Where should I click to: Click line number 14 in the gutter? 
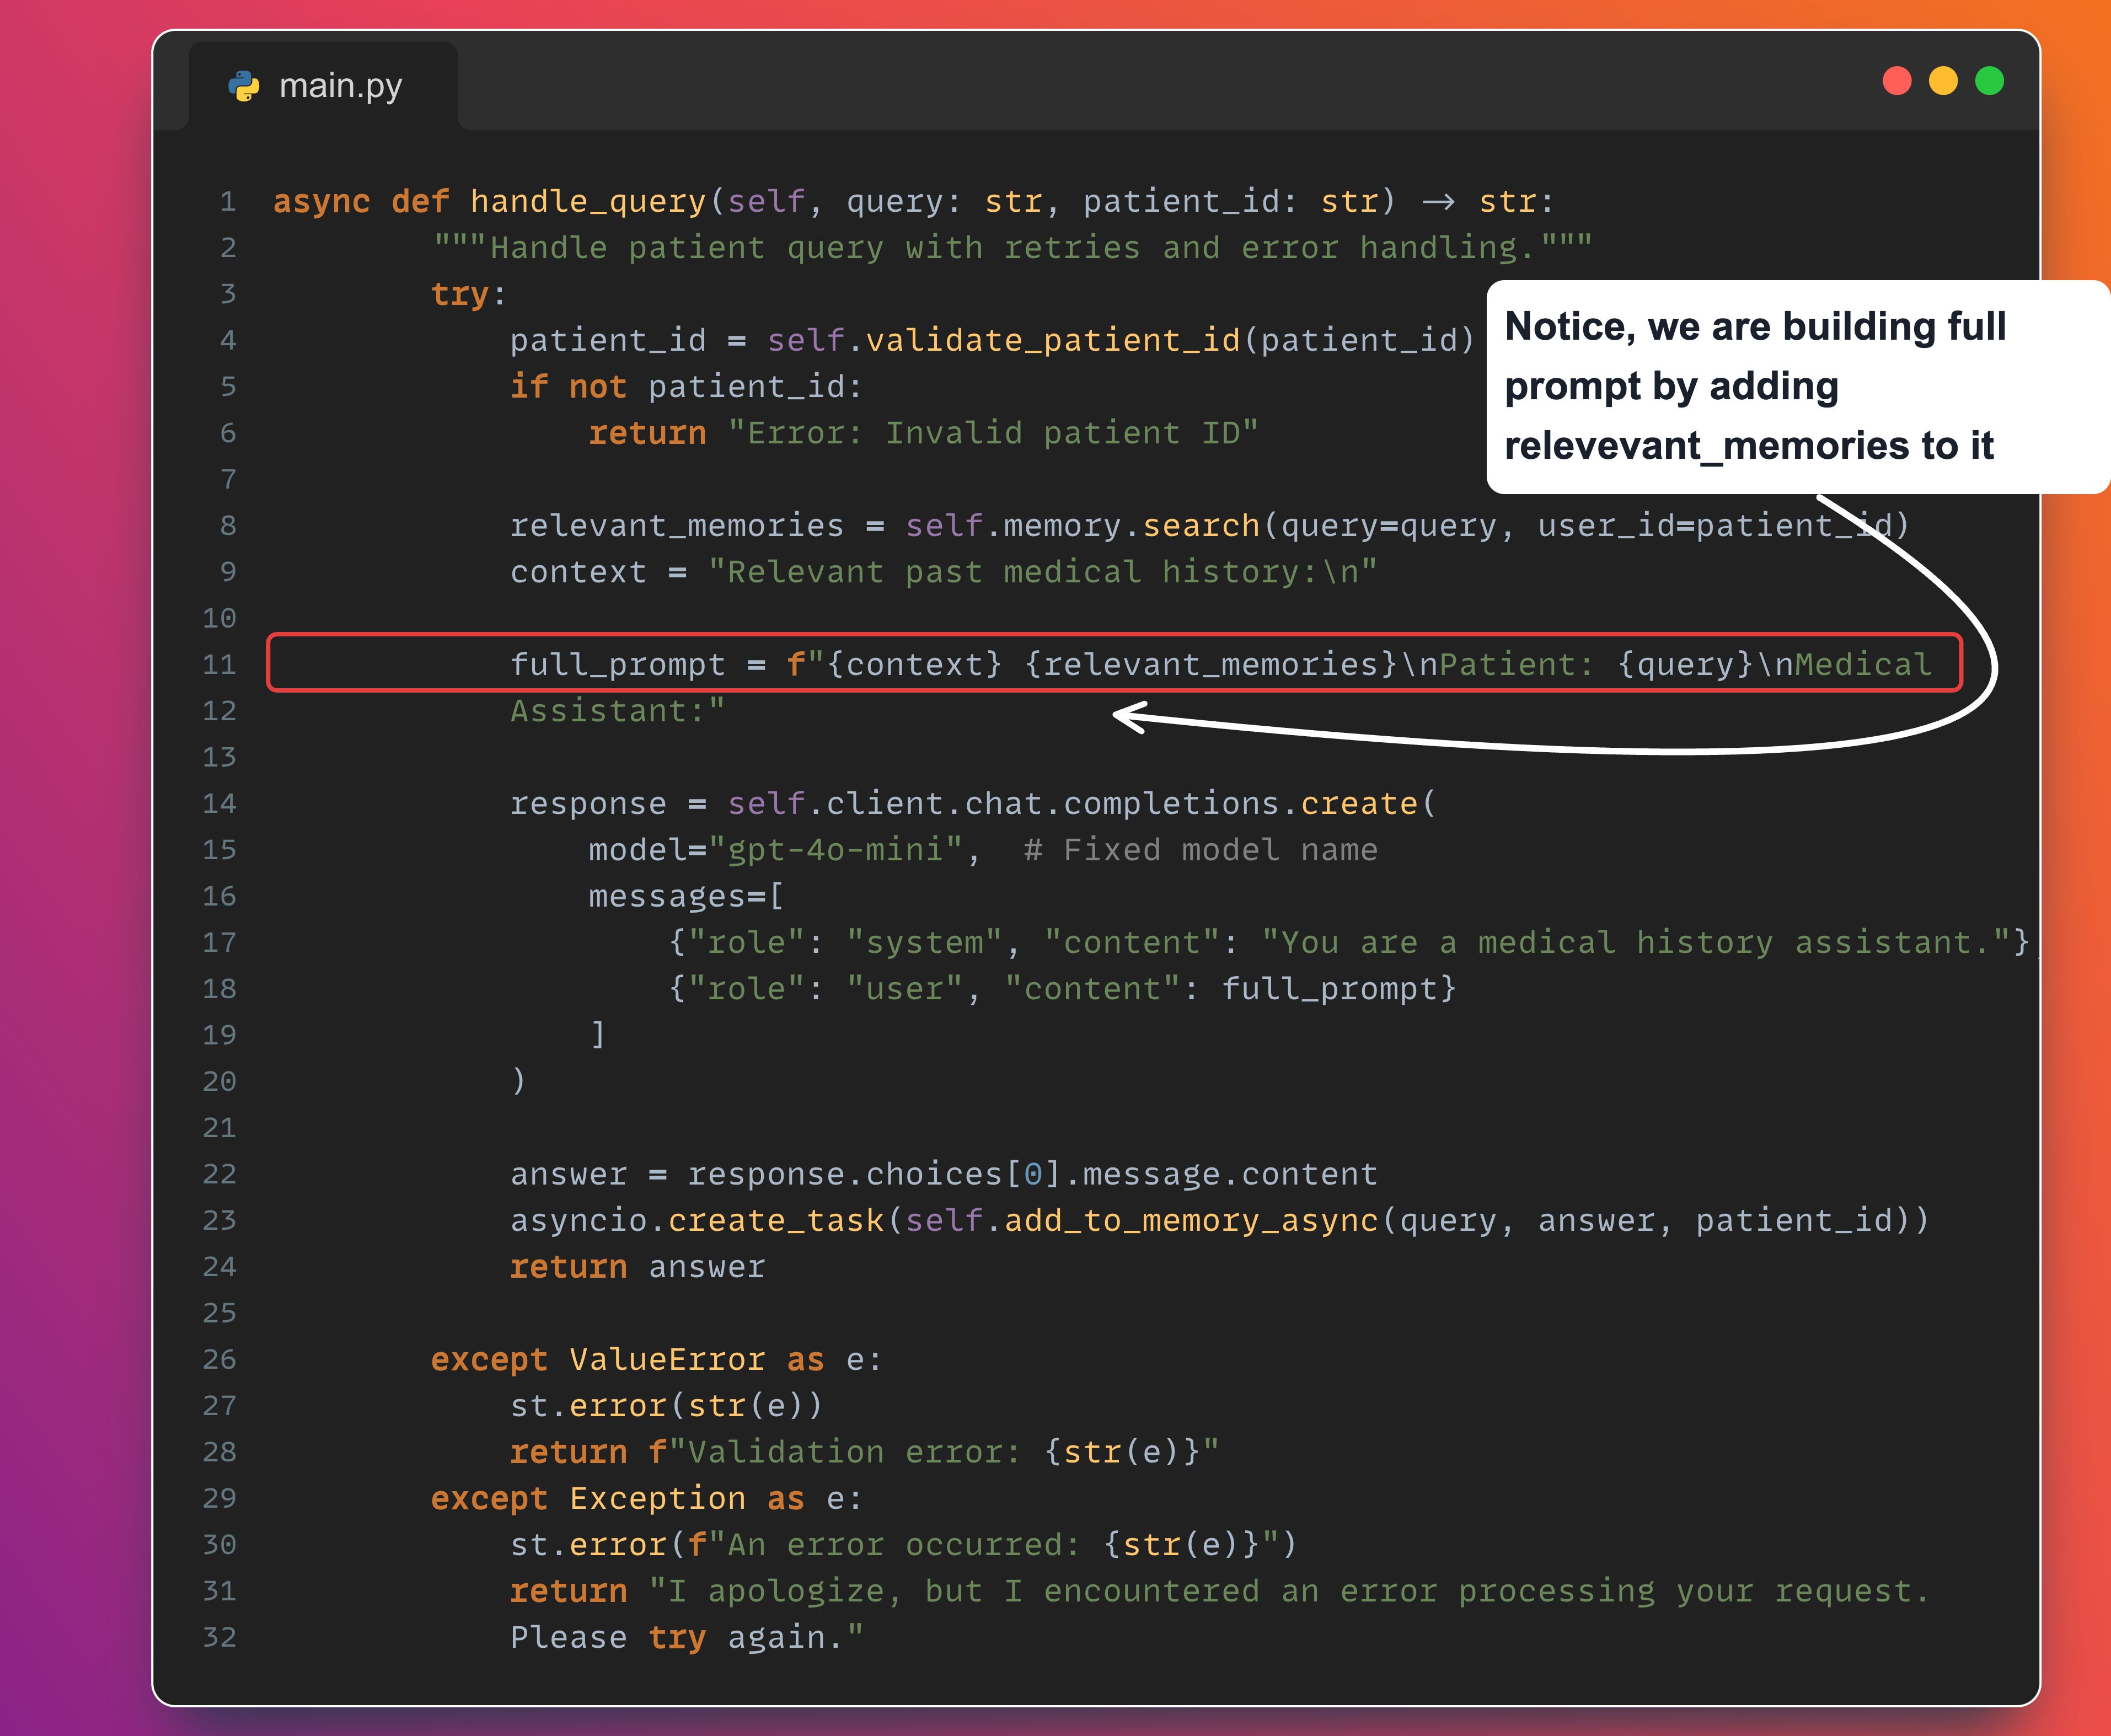(x=219, y=804)
